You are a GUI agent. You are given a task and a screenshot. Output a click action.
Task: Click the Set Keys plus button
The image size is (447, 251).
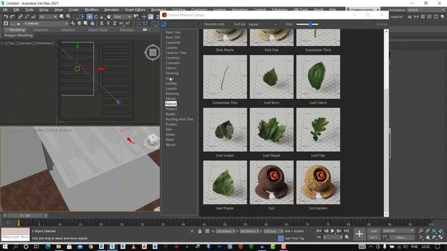coord(359,234)
